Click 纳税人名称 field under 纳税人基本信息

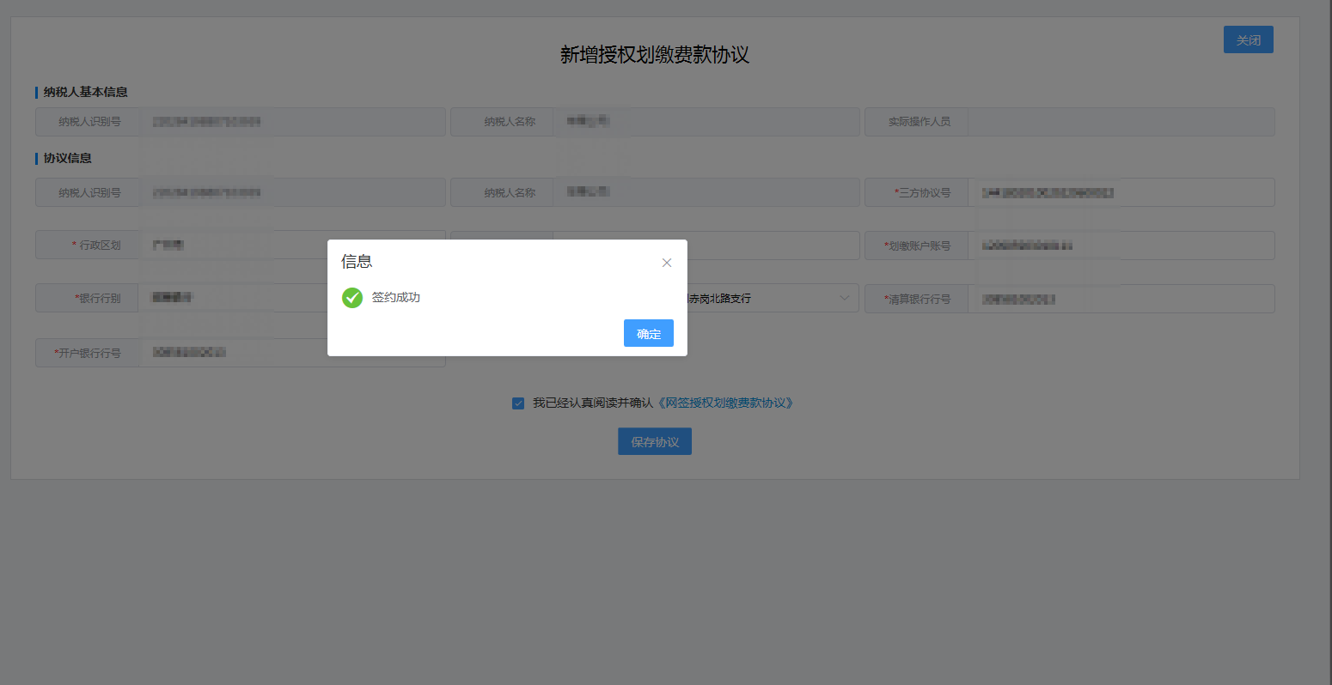pyautogui.click(x=705, y=122)
